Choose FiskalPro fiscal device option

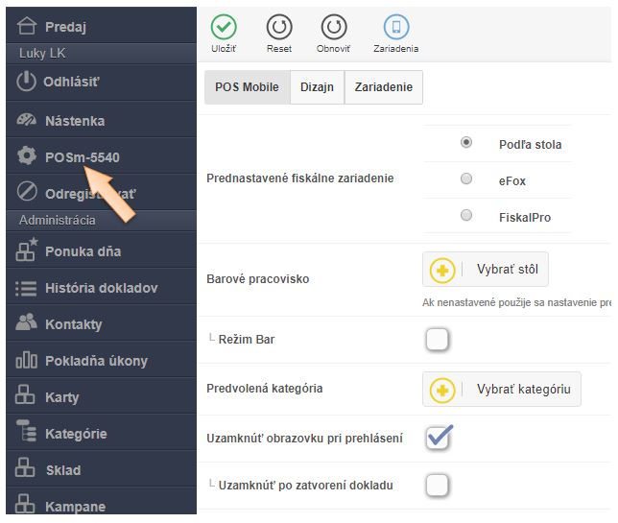pos(466,216)
